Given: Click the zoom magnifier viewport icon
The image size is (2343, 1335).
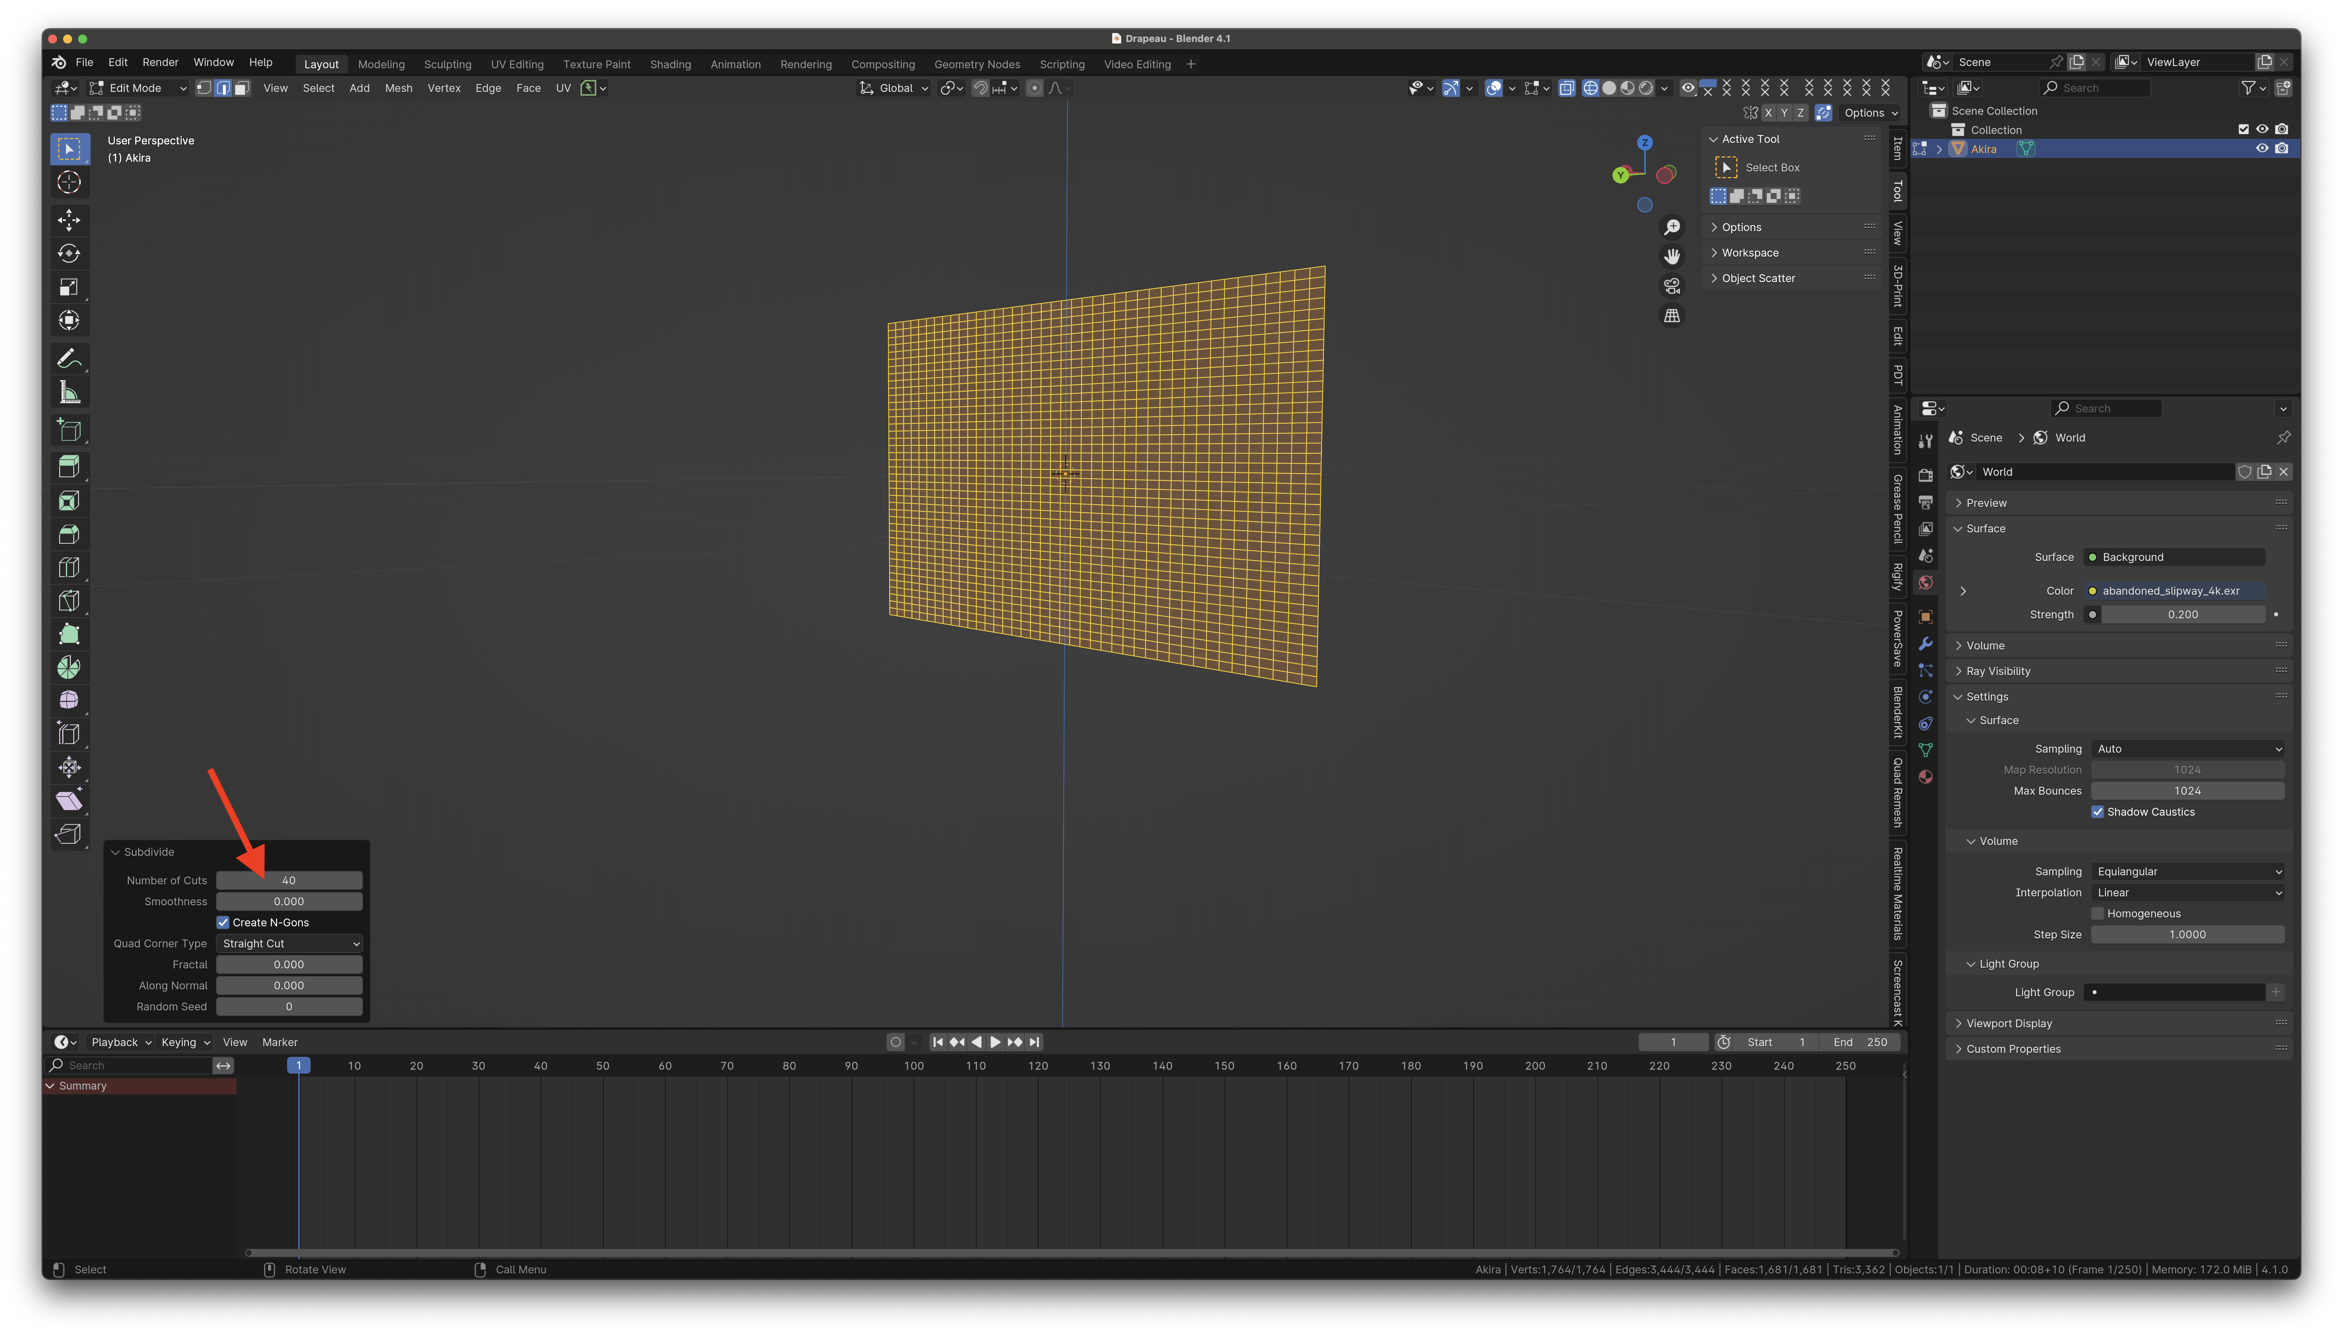Looking at the screenshot, I should pos(1672,227).
